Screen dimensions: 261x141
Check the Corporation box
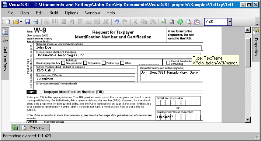point(85,63)
